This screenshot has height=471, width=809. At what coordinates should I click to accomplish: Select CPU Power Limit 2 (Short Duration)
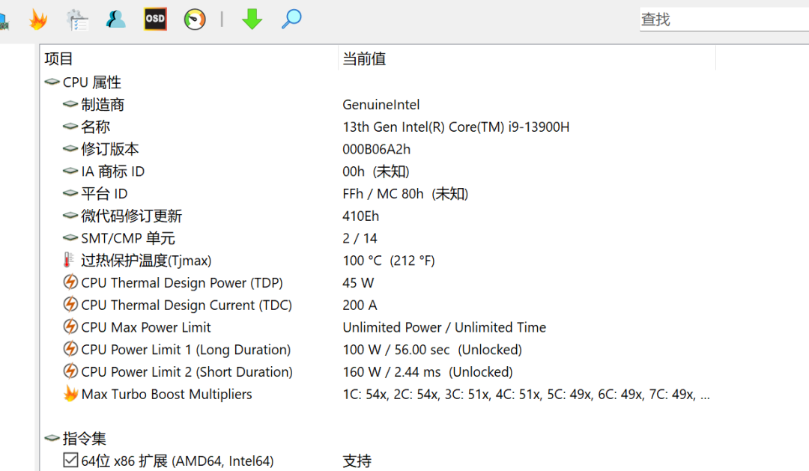click(x=187, y=371)
